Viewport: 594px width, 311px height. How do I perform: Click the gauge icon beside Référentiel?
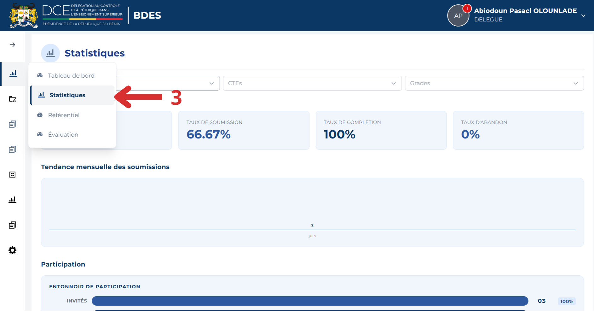tap(40, 115)
